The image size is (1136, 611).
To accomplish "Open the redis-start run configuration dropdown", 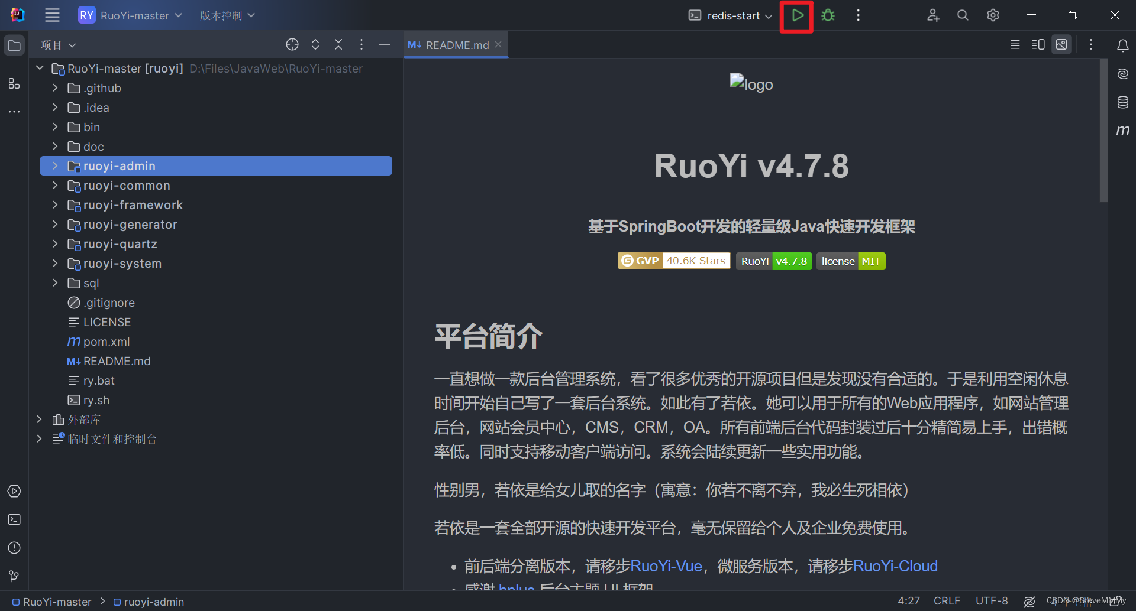I will 730,15.
